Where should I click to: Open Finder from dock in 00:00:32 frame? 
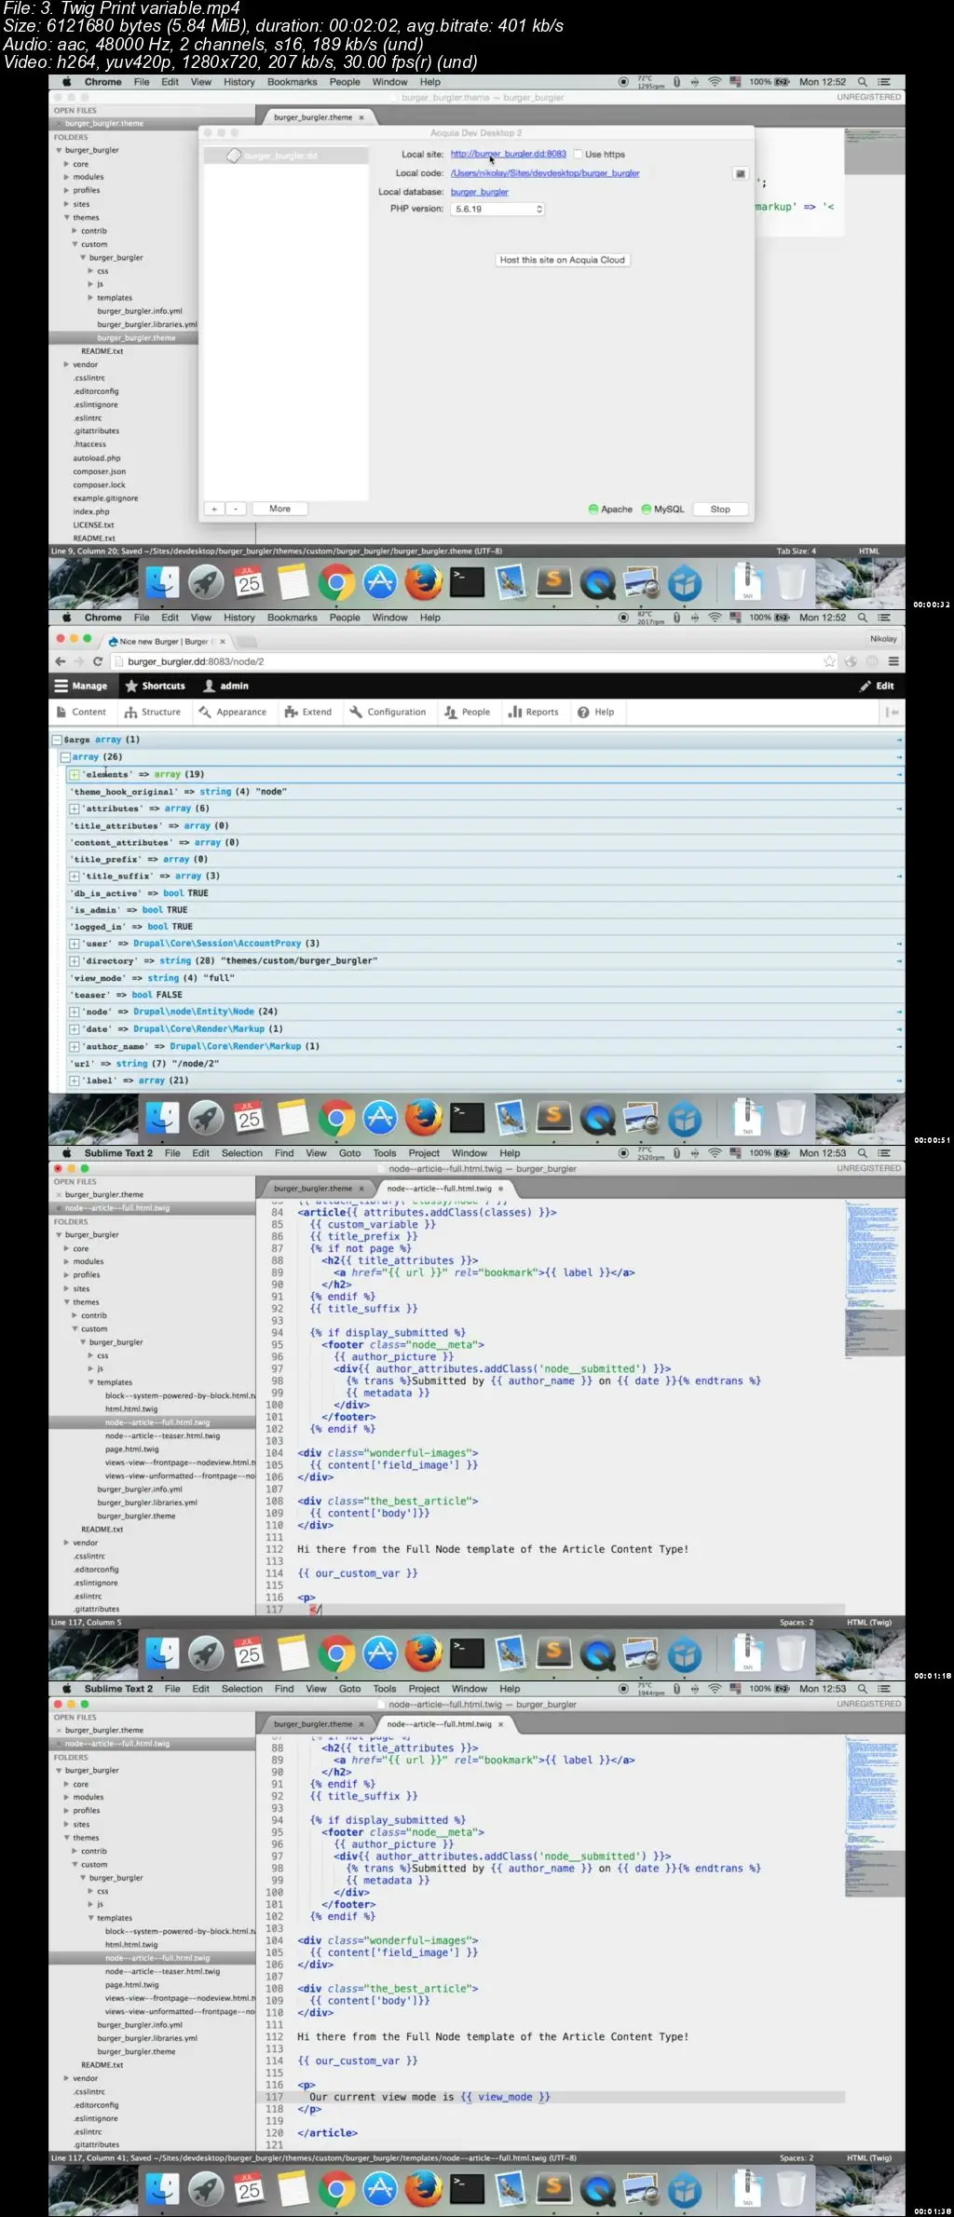(x=163, y=582)
